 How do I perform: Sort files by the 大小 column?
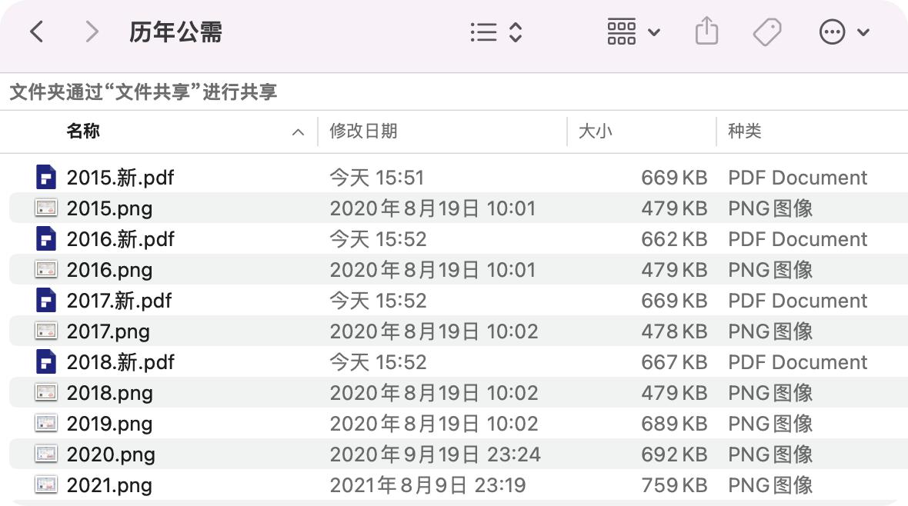[595, 131]
